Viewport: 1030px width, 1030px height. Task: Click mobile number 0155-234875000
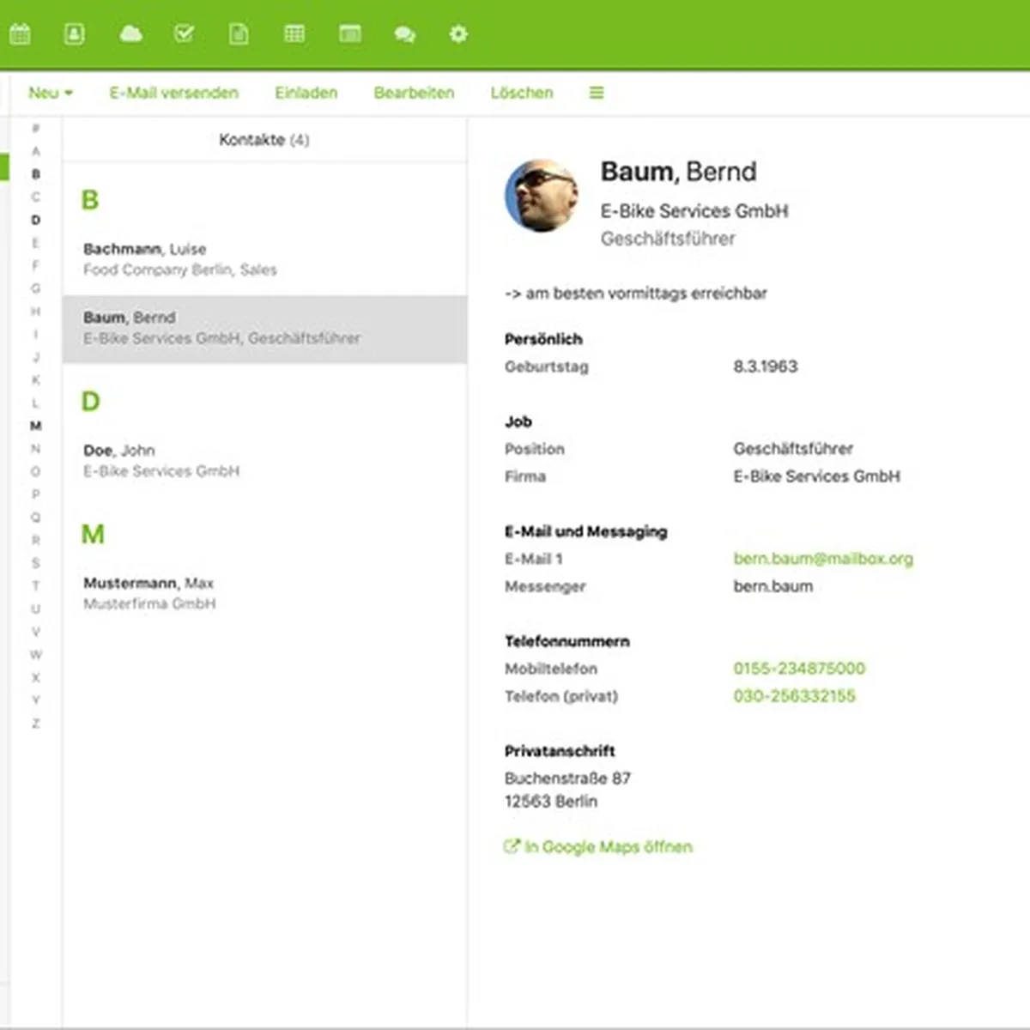[799, 669]
